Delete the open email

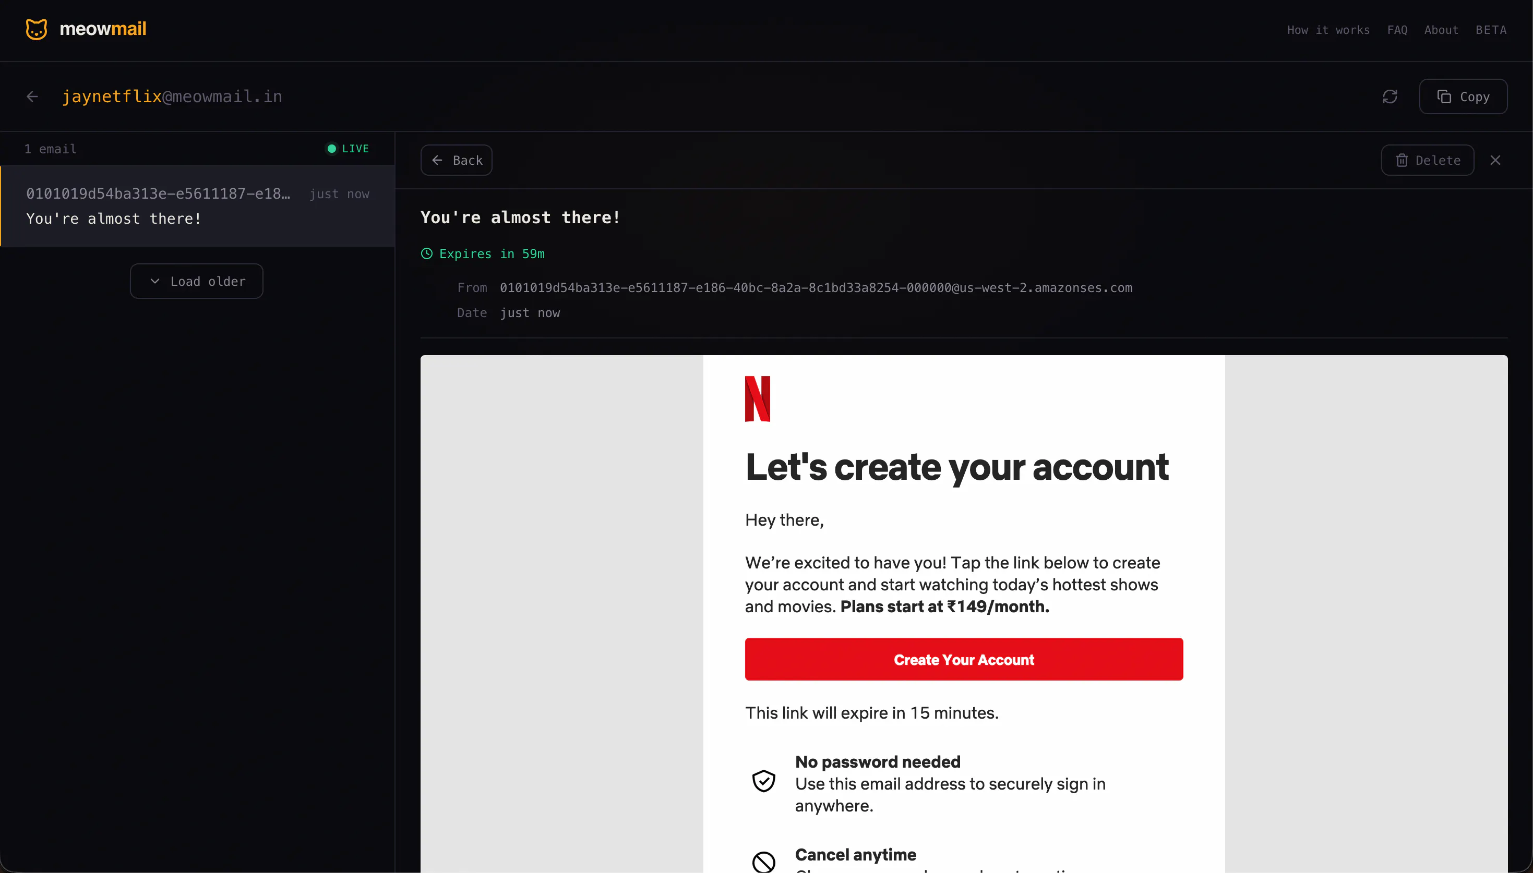point(1428,160)
